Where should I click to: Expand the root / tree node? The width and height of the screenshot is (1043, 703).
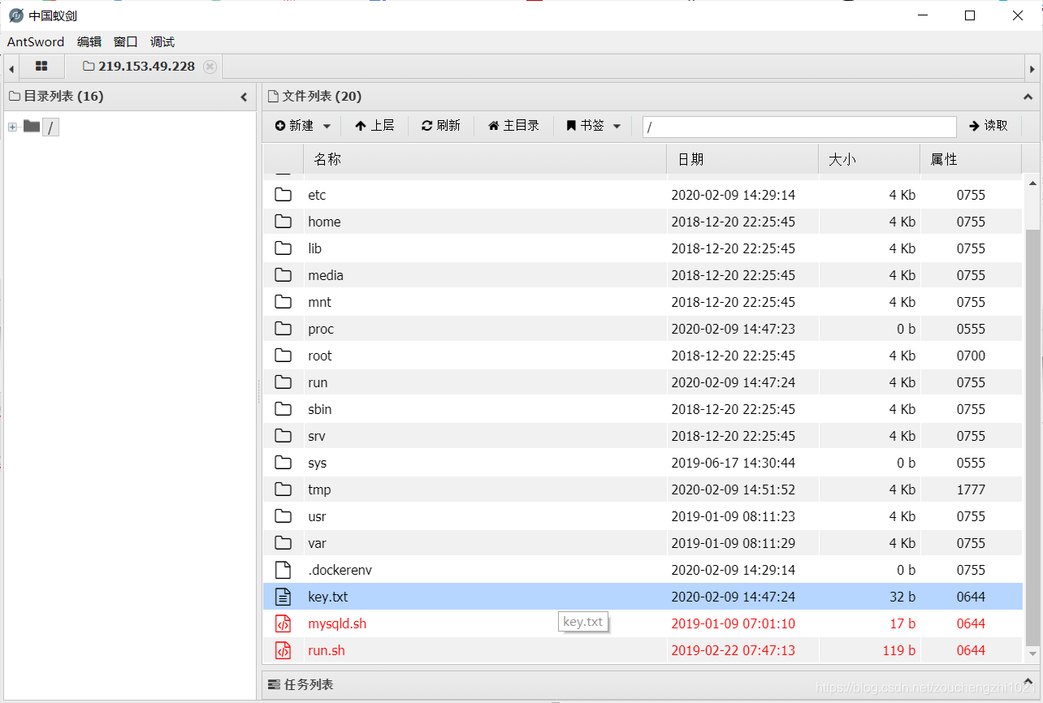click(x=12, y=127)
